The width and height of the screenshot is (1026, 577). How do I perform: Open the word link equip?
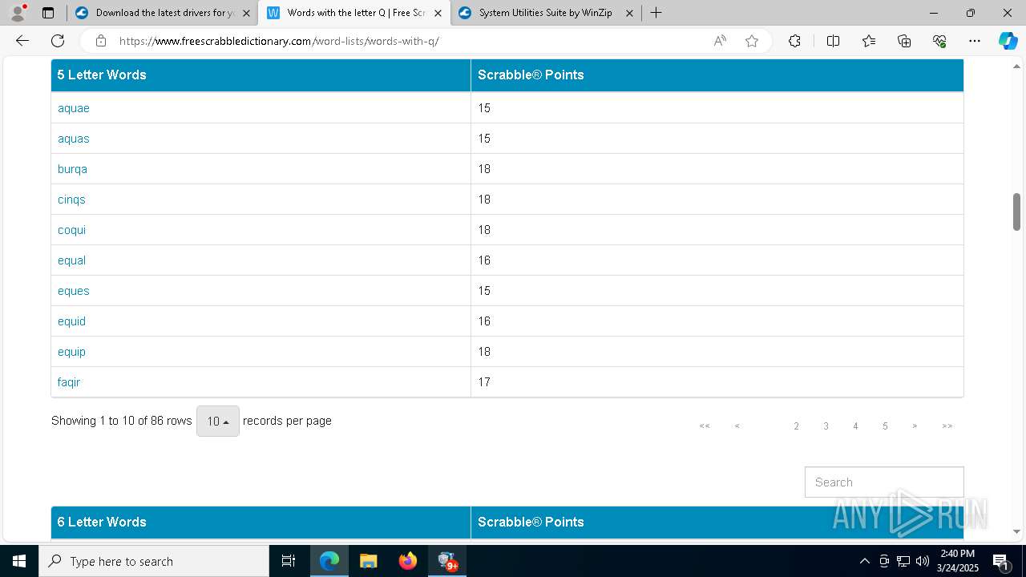click(x=71, y=352)
